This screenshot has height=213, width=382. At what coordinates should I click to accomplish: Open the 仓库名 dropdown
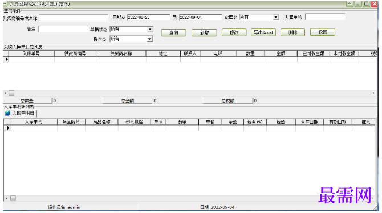[x=276, y=17]
